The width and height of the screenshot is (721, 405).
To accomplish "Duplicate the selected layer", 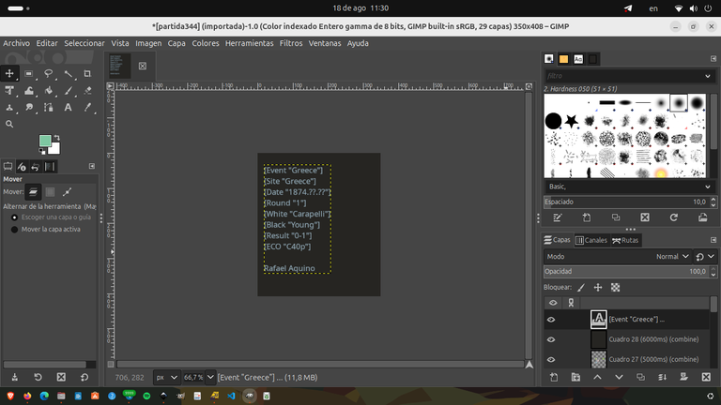I will coord(640,378).
